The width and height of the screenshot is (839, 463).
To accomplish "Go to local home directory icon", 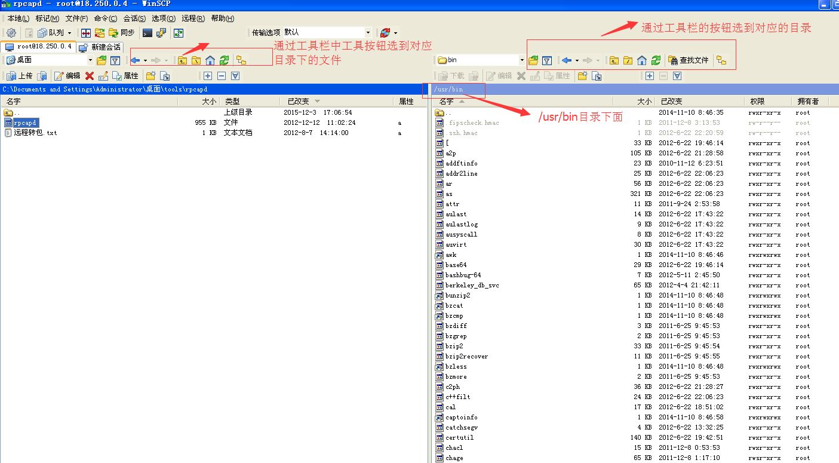I will tap(210, 60).
